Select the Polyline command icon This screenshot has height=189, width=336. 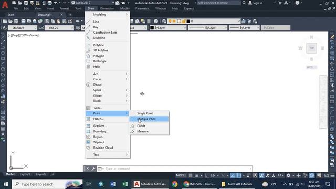coord(88,45)
